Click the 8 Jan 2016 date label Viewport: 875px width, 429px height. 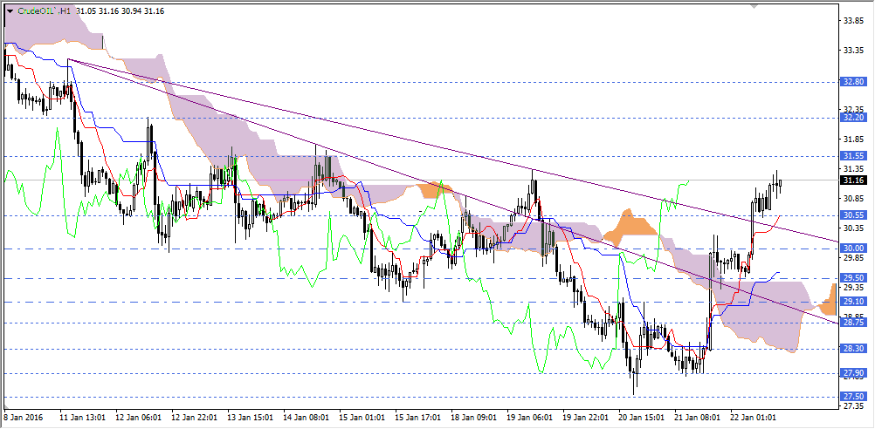coord(24,418)
